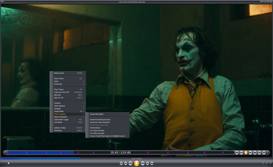Toggle Stay On Top option
The image size is (273, 167).
click(x=68, y=98)
